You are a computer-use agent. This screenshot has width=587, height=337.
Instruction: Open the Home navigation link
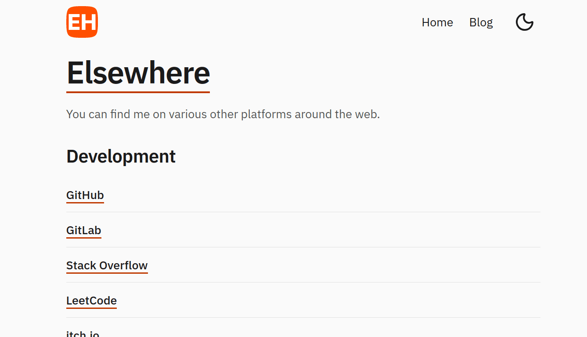click(437, 22)
